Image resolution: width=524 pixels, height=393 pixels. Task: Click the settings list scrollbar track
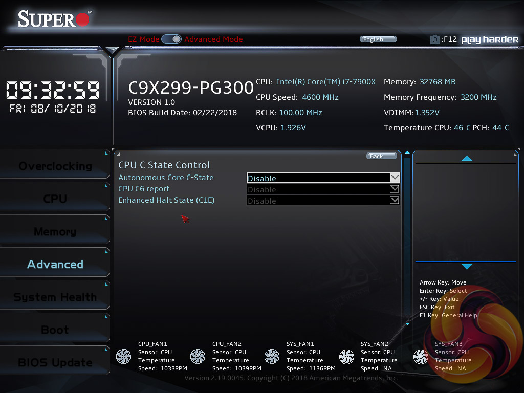pos(407,238)
